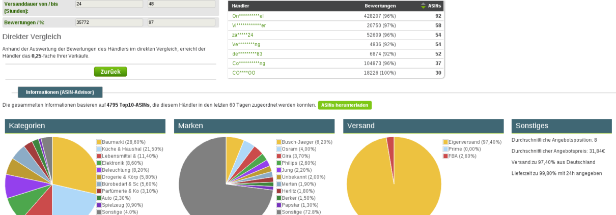Click Sonstige (4.0%) legend swatch

tap(99, 212)
